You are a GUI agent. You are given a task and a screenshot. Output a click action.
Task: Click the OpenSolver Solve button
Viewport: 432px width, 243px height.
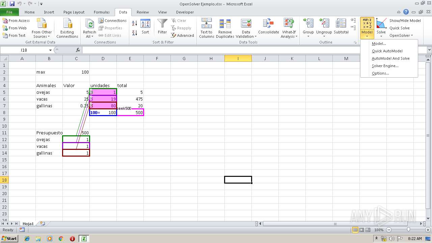click(381, 28)
